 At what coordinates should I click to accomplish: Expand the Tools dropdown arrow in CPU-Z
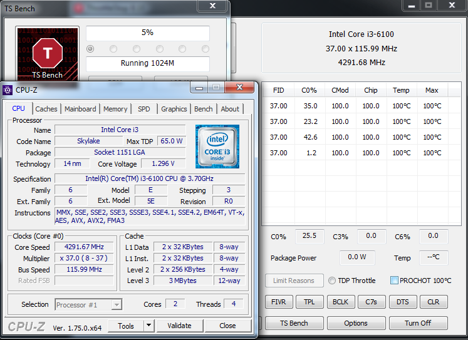148,326
